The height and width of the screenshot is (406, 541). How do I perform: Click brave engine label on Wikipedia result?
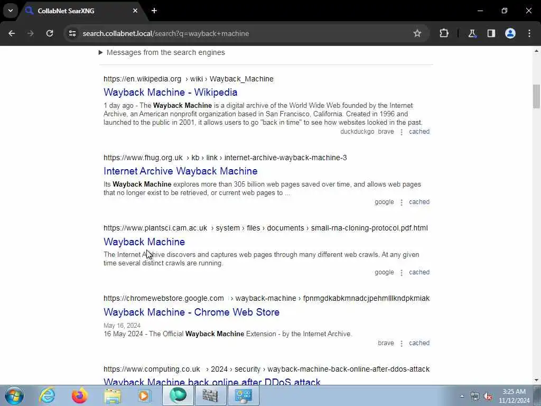click(386, 132)
